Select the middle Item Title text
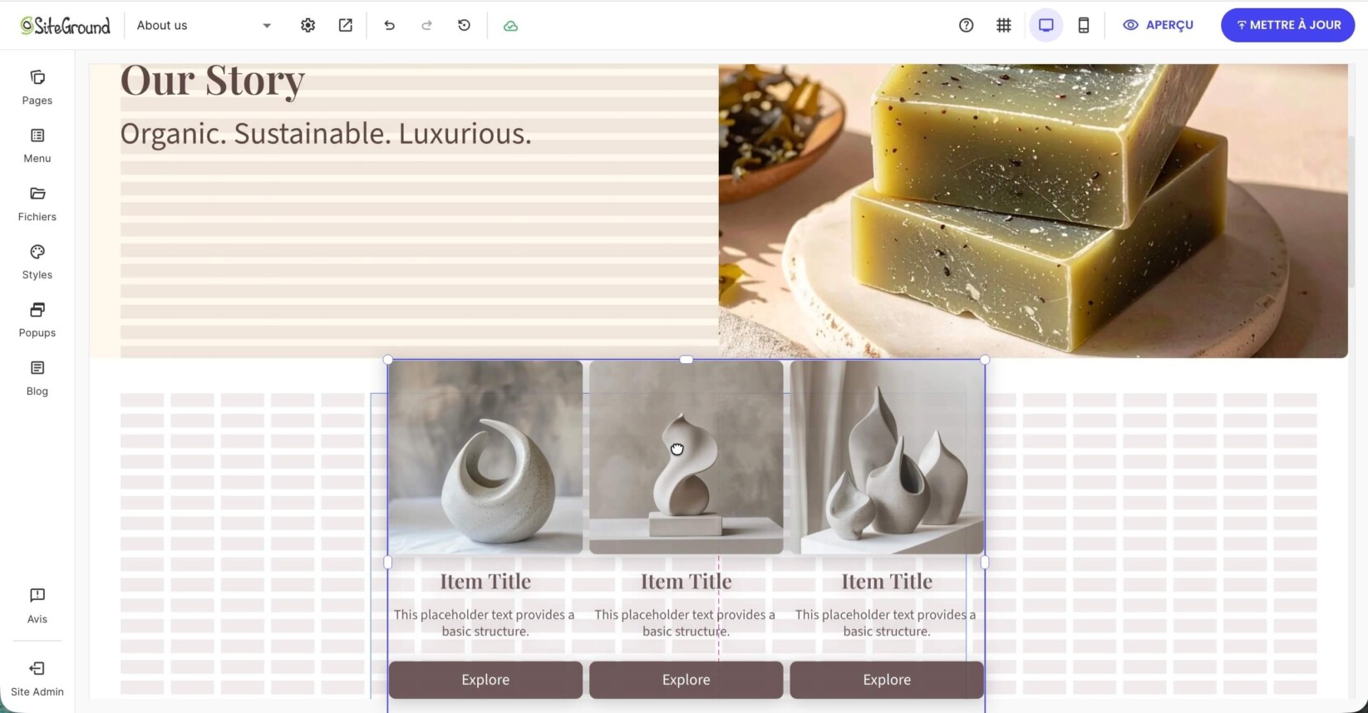The width and height of the screenshot is (1368, 713). tap(686, 582)
